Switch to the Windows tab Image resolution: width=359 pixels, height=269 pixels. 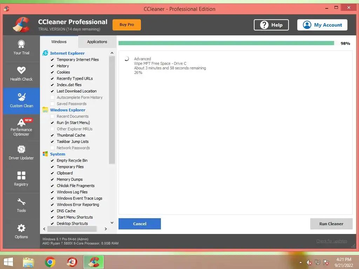[x=59, y=42]
